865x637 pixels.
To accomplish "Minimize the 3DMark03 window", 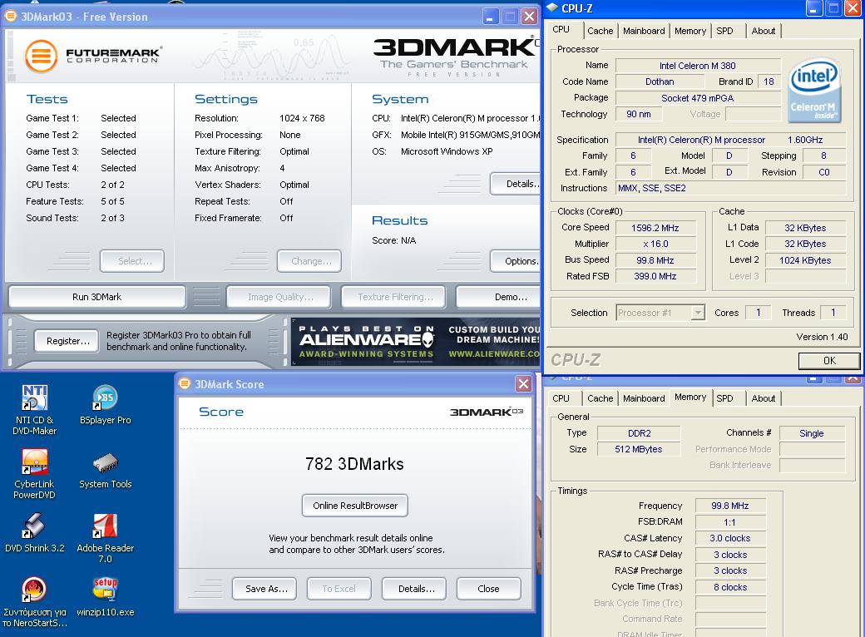I will [491, 16].
